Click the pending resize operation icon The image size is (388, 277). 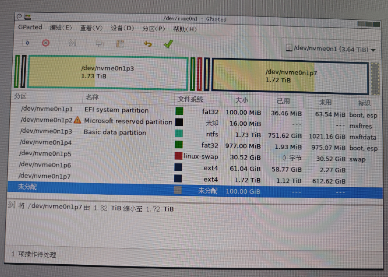[x=11, y=205]
